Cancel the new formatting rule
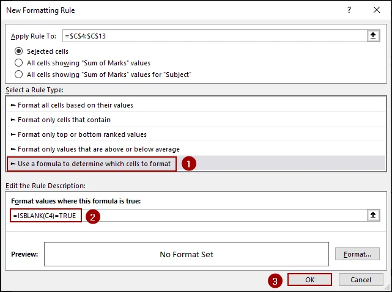The width and height of the screenshot is (392, 292). pos(361,280)
